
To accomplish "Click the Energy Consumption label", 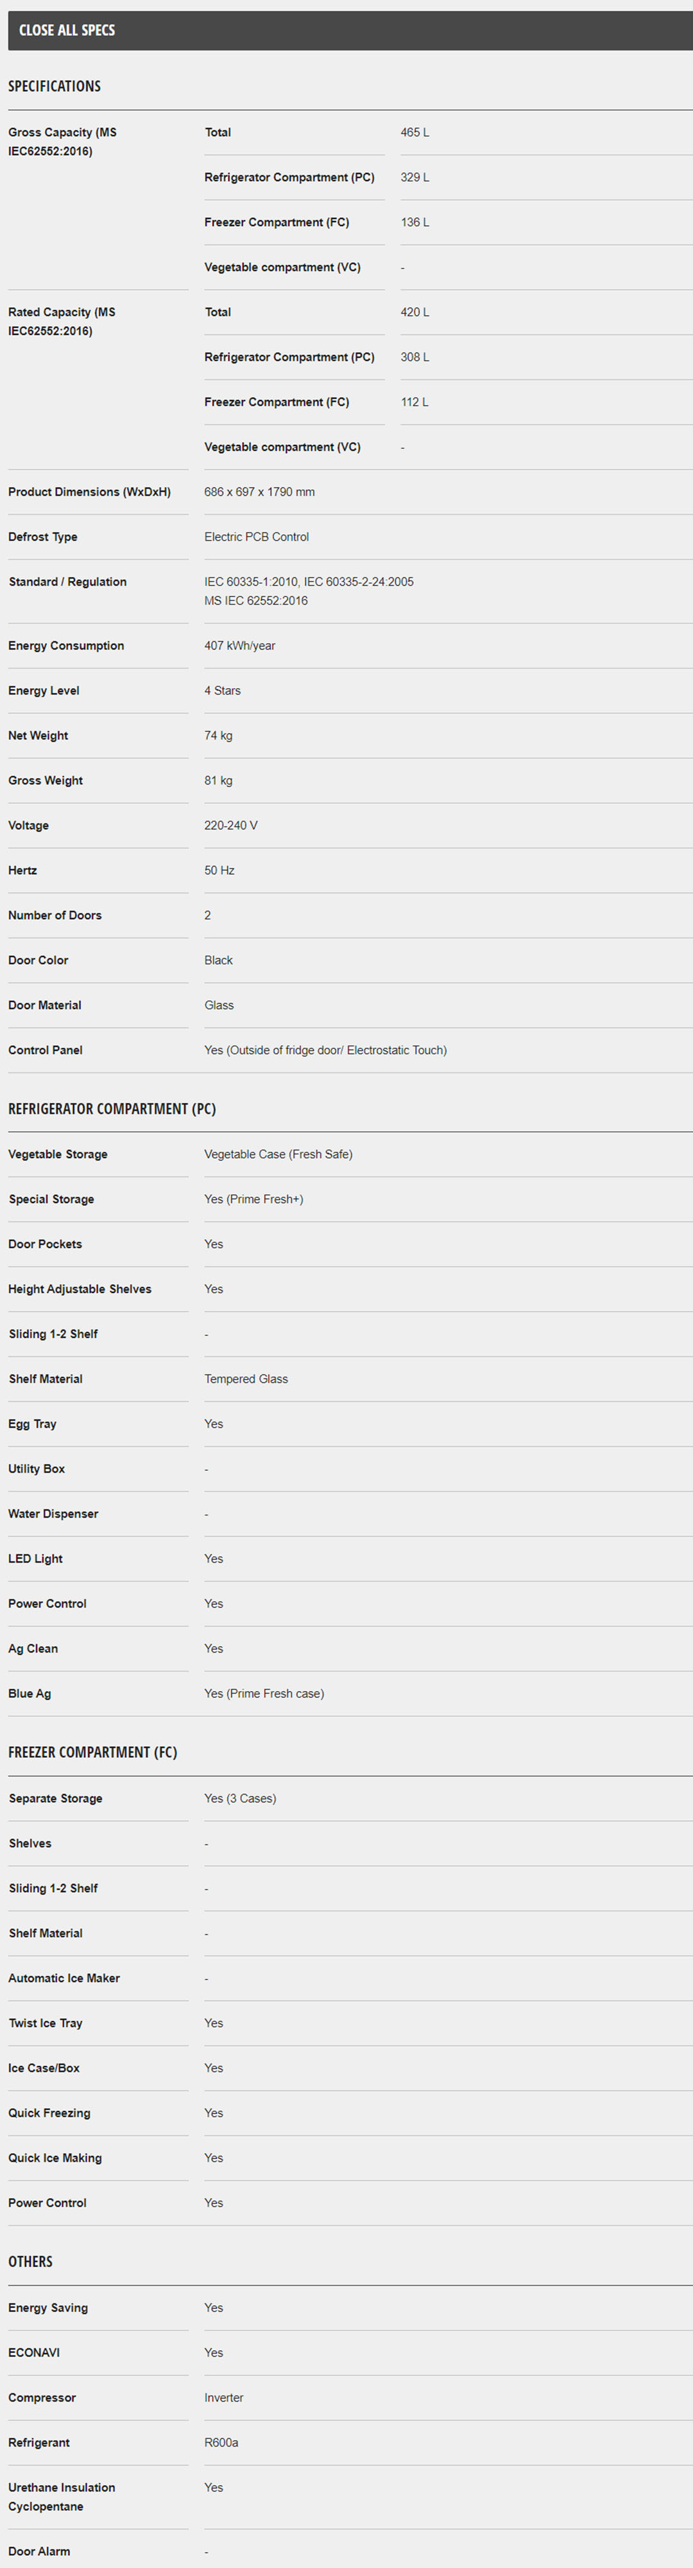I will [x=65, y=646].
